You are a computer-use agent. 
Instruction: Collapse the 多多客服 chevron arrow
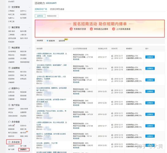29,122
